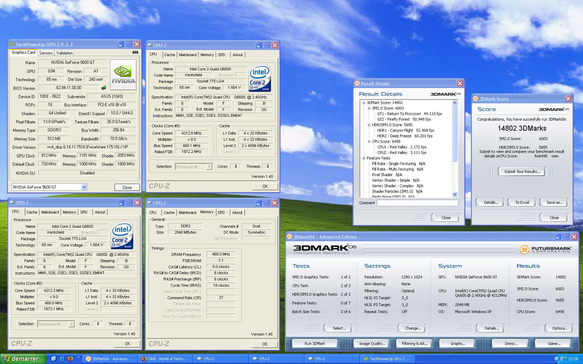The width and height of the screenshot is (583, 364).
Task: Open Firefox from quick launch
Action: tap(70, 359)
